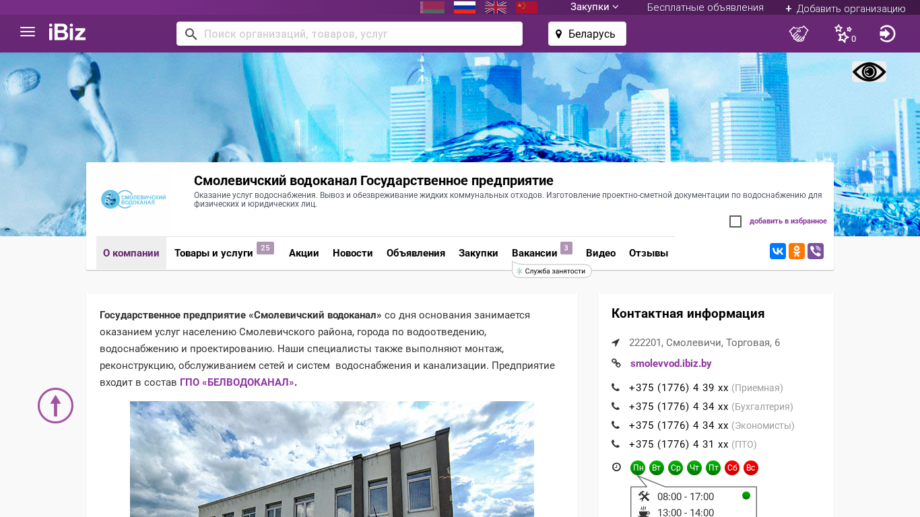The width and height of the screenshot is (920, 517).
Task: Open the hamburger main menu
Action: 28,32
